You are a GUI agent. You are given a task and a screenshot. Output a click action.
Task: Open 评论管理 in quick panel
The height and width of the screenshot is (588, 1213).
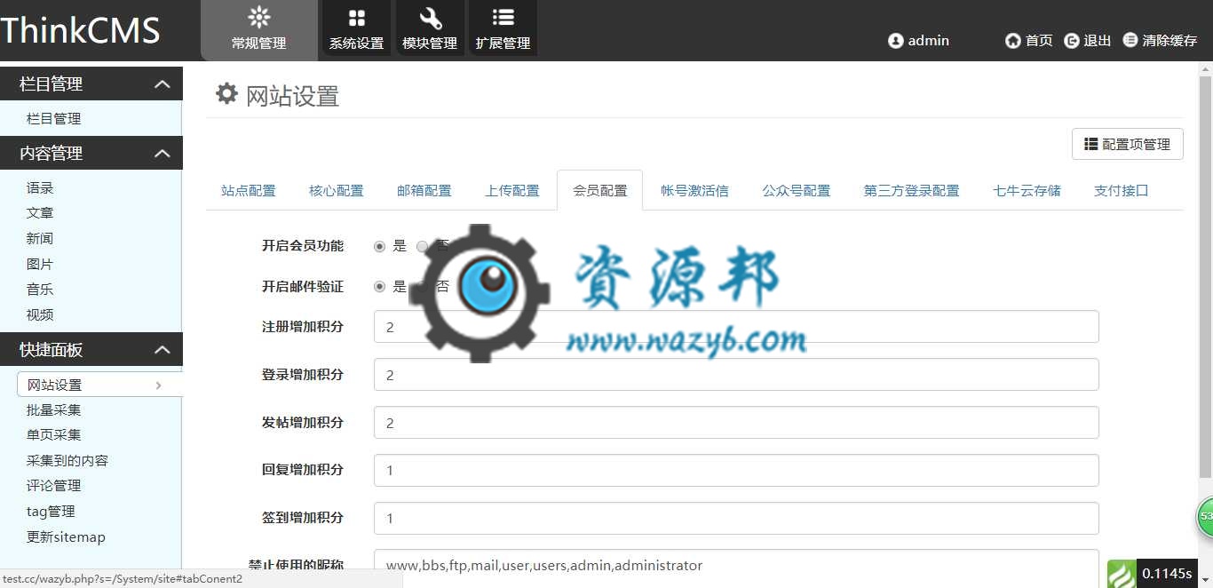pos(54,486)
